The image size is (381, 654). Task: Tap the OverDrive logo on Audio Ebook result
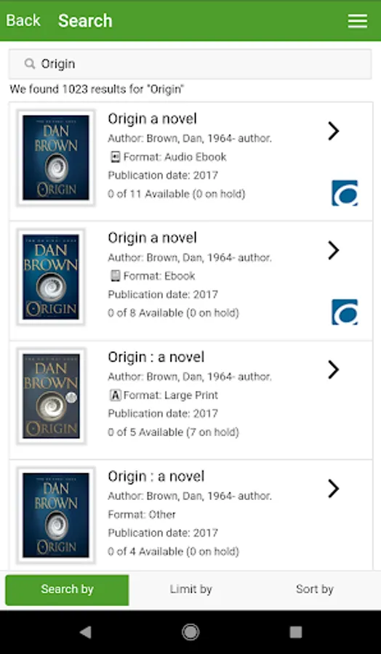pyautogui.click(x=345, y=193)
